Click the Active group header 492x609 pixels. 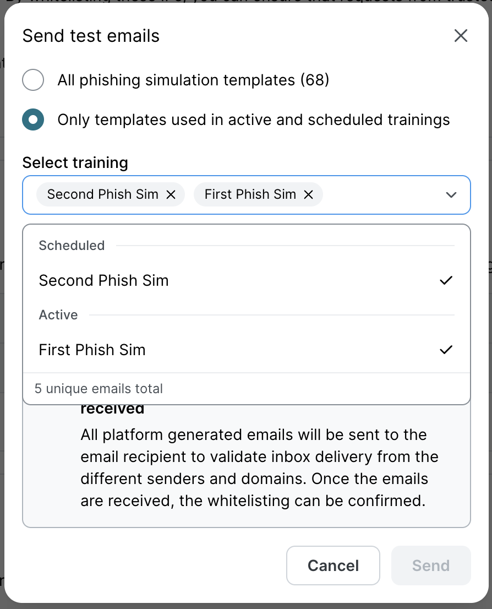pyautogui.click(x=58, y=315)
